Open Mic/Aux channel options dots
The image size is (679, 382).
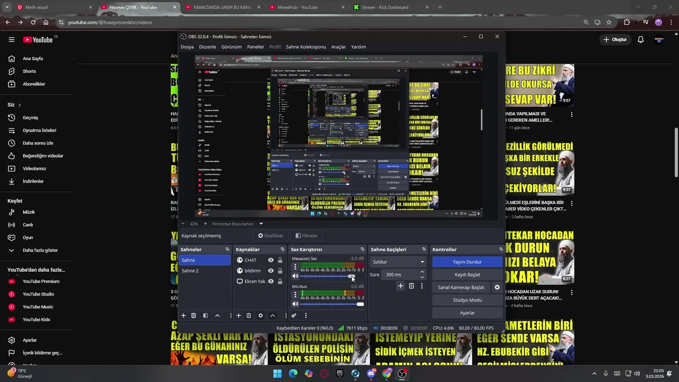pos(295,294)
